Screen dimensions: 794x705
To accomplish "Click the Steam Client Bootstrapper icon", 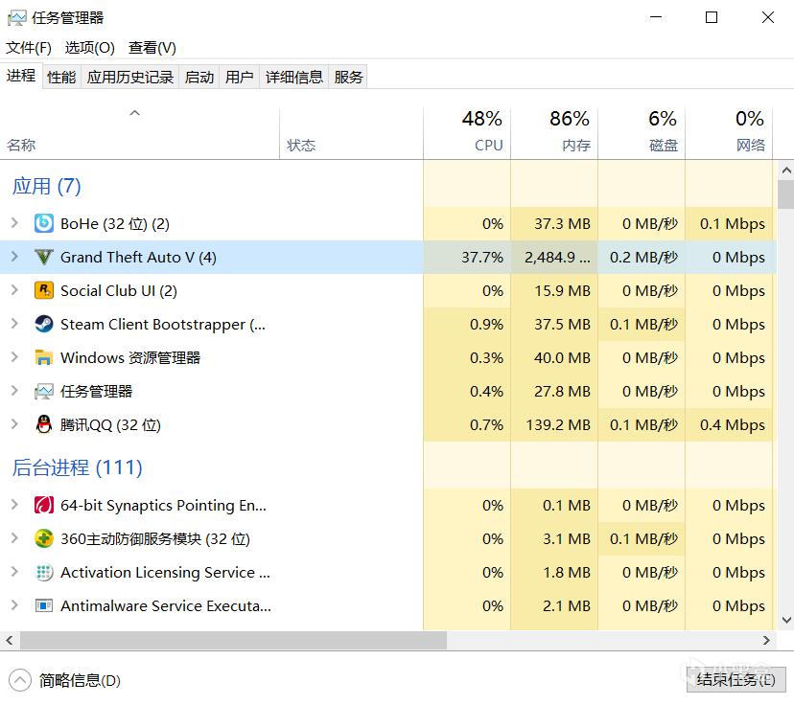I will (x=43, y=324).
